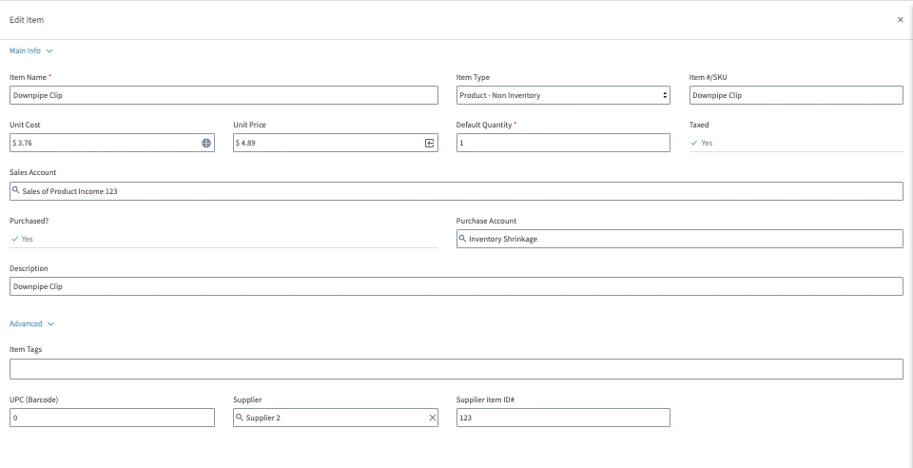Viewport: 913px width, 468px height.
Task: Click the Item #/SKU label
Action: tap(708, 77)
